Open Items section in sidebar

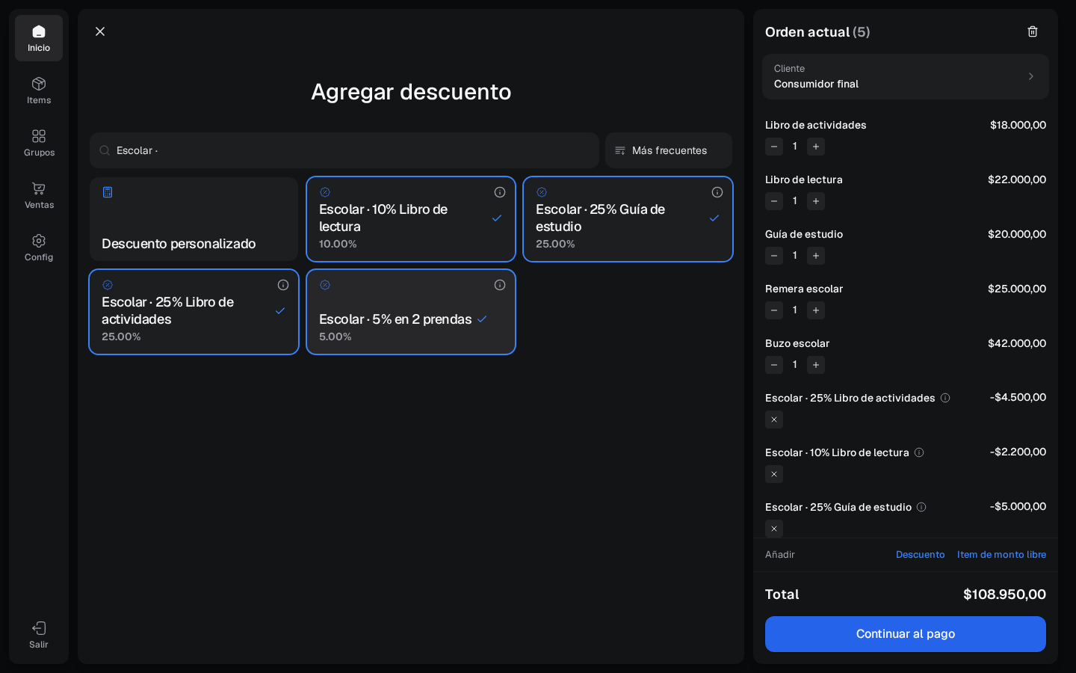click(x=39, y=90)
